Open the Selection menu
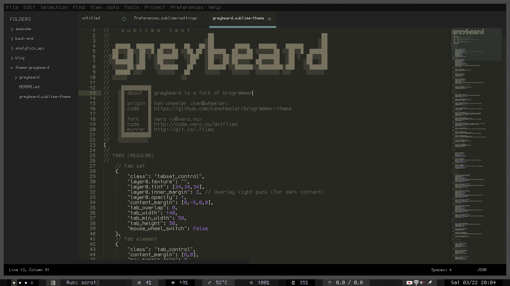Viewport: 510px width, 286px height. pos(54,7)
